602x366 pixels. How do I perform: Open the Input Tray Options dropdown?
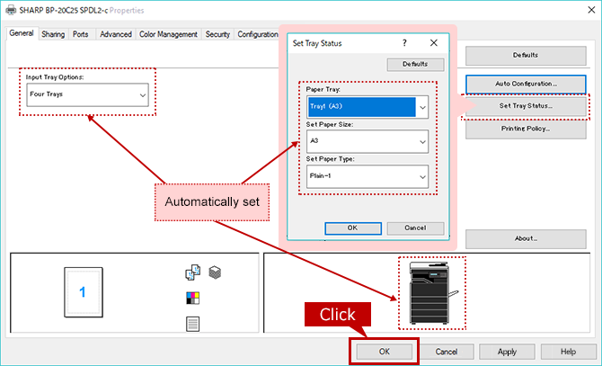[87, 94]
